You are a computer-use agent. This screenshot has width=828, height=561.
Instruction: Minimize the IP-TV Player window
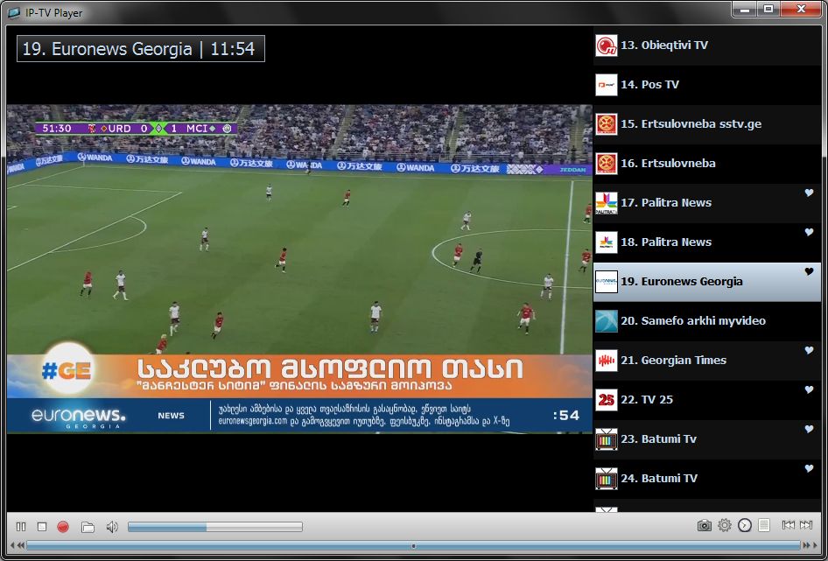pyautogui.click(x=745, y=9)
